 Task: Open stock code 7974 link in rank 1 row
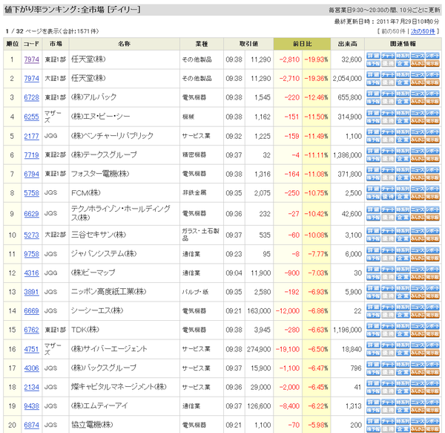[x=31, y=59]
